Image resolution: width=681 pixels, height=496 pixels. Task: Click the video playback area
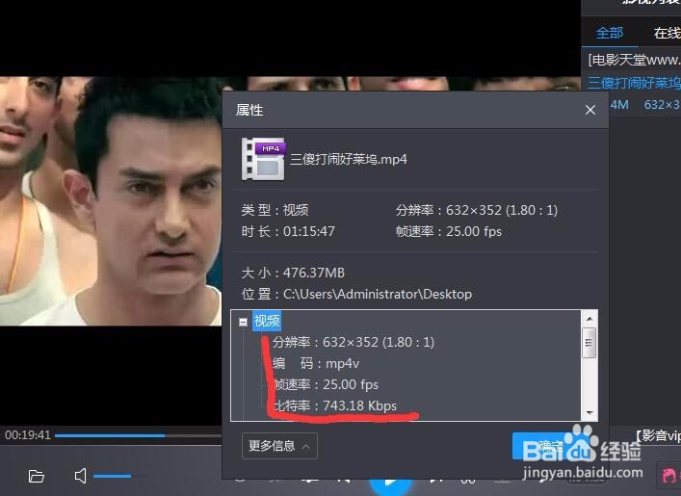111,201
